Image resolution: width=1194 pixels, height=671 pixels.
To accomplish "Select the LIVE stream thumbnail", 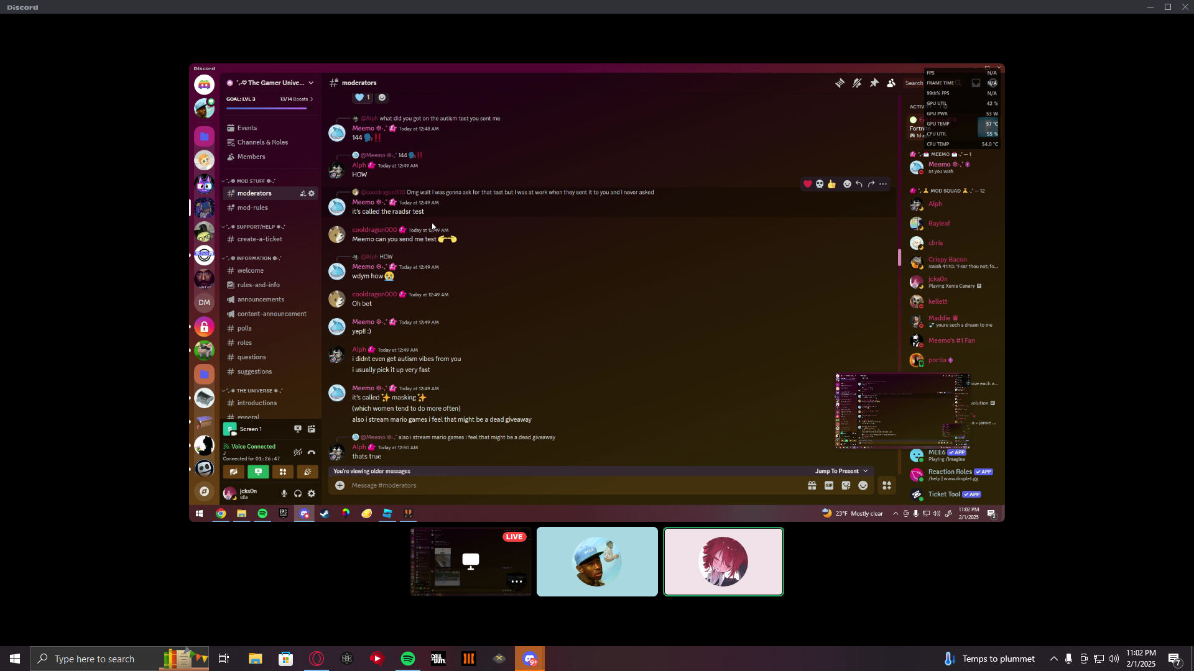I will pyautogui.click(x=471, y=561).
